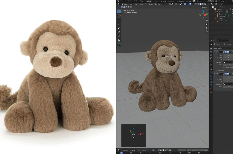
Task: Select the Measure tool
Action: pyautogui.click(x=119, y=40)
